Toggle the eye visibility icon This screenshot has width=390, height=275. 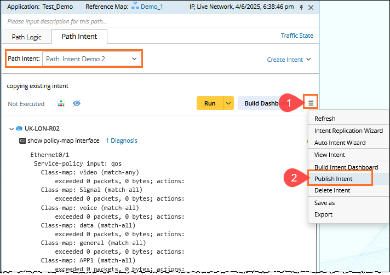pos(77,103)
